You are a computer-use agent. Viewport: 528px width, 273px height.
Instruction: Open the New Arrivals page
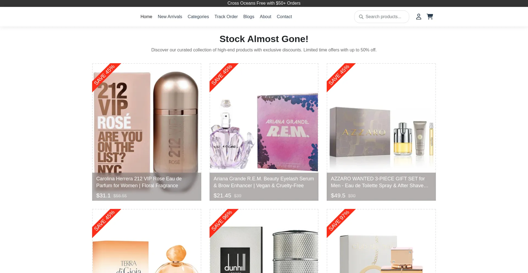coord(170,17)
